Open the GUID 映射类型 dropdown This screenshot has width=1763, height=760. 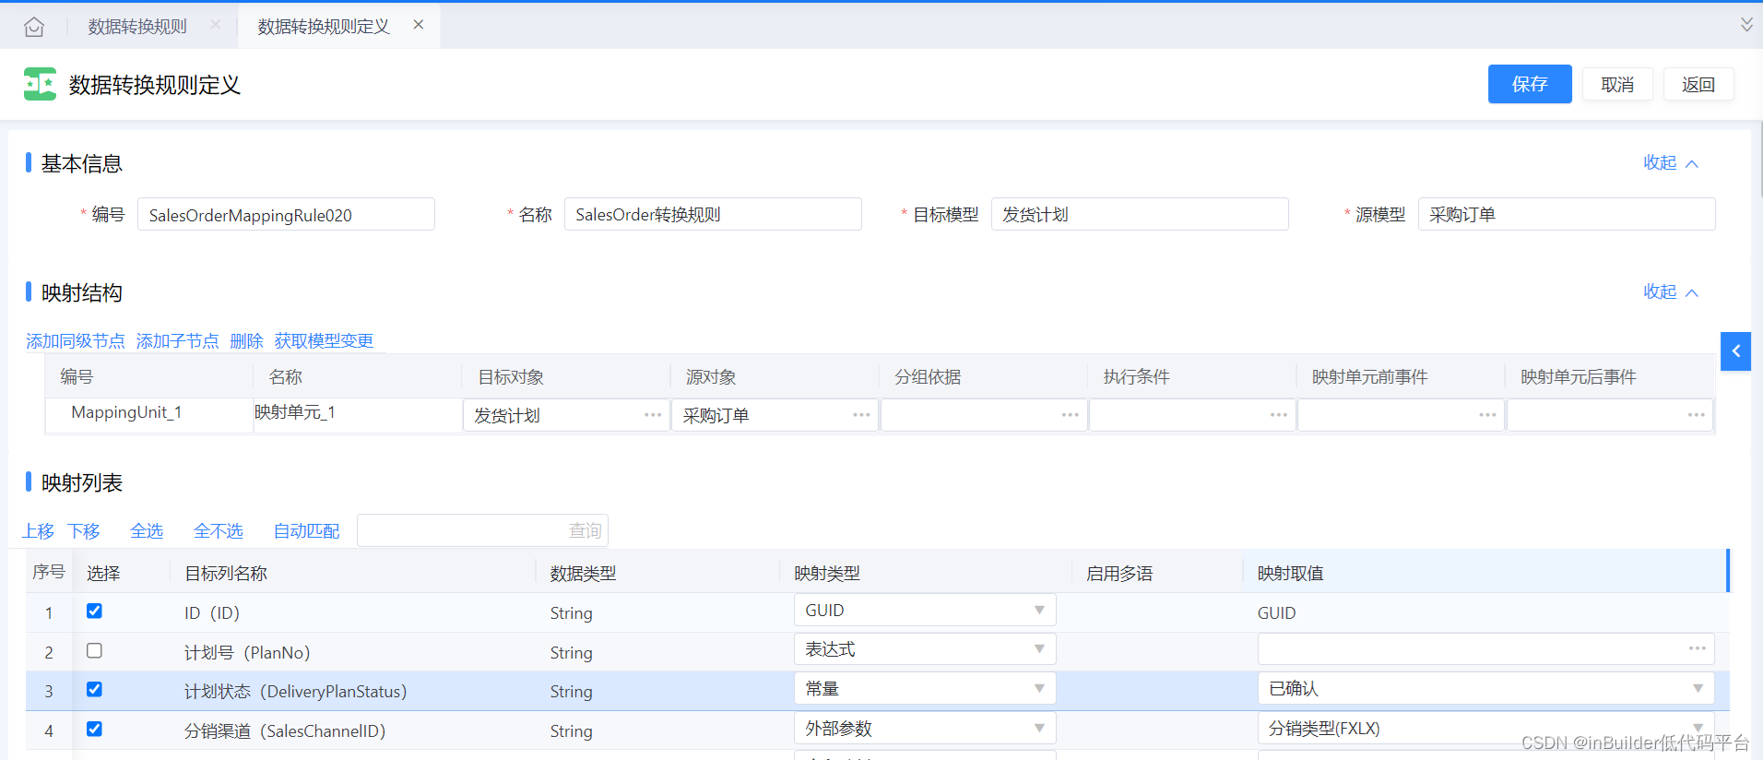925,610
